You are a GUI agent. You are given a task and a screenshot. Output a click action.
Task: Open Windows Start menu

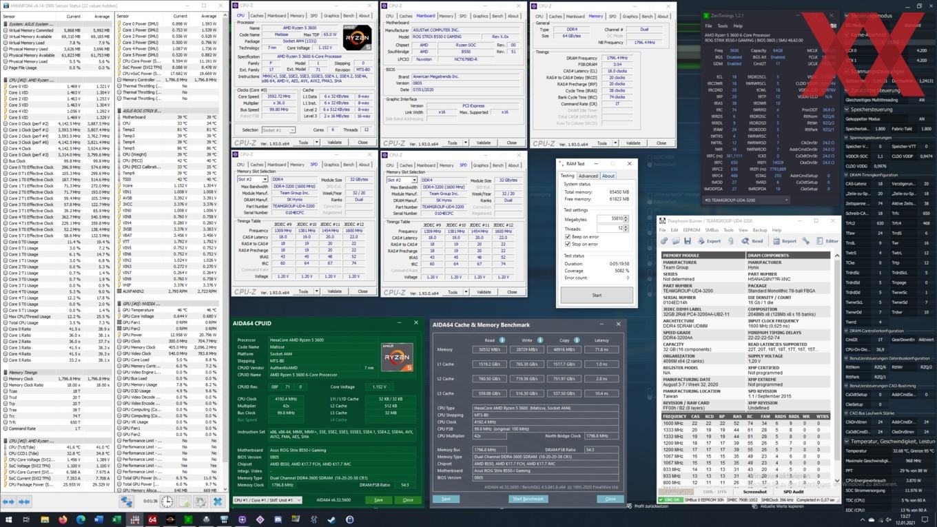8,519
